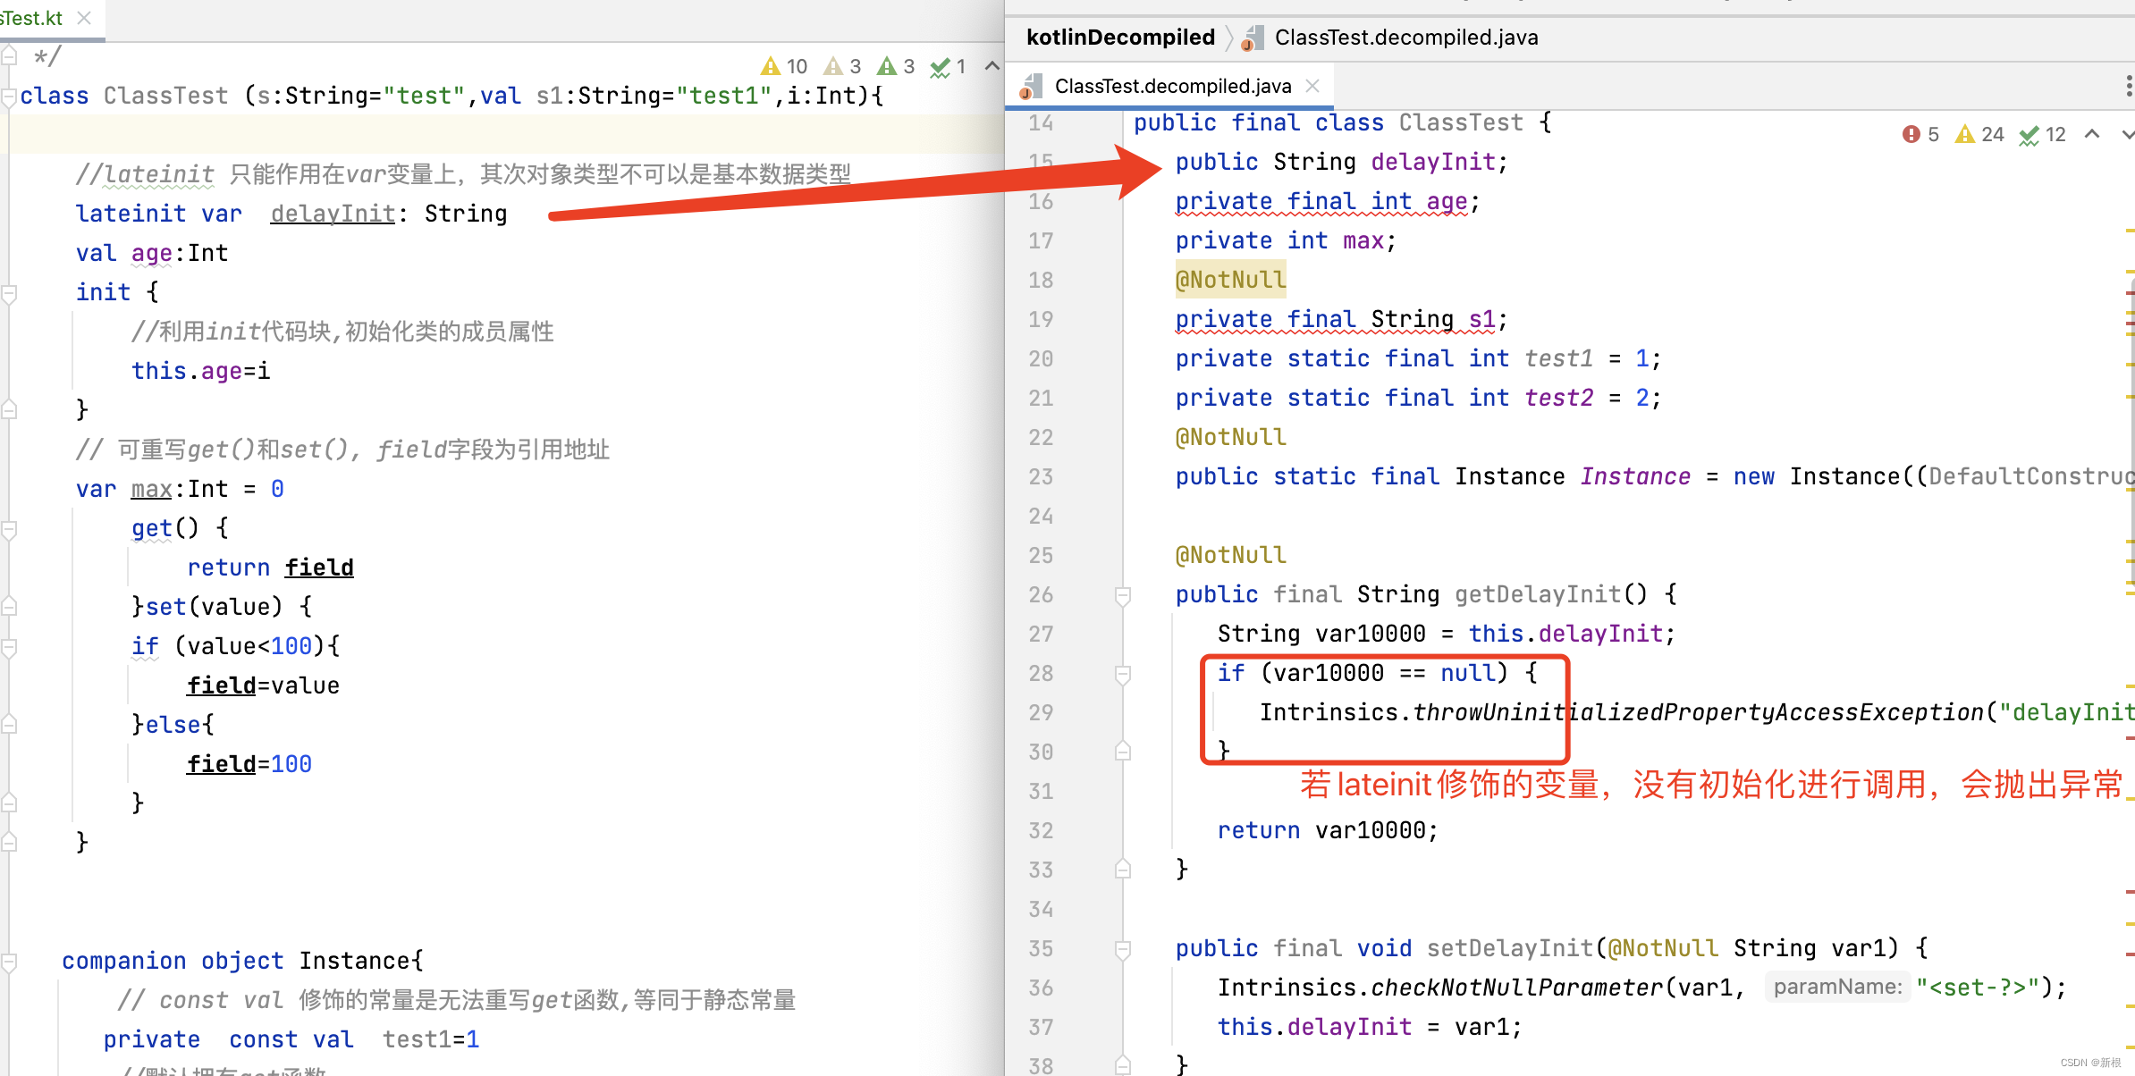Click line number 29 in the gutter
Image resolution: width=2135 pixels, height=1076 pixels.
(1041, 712)
